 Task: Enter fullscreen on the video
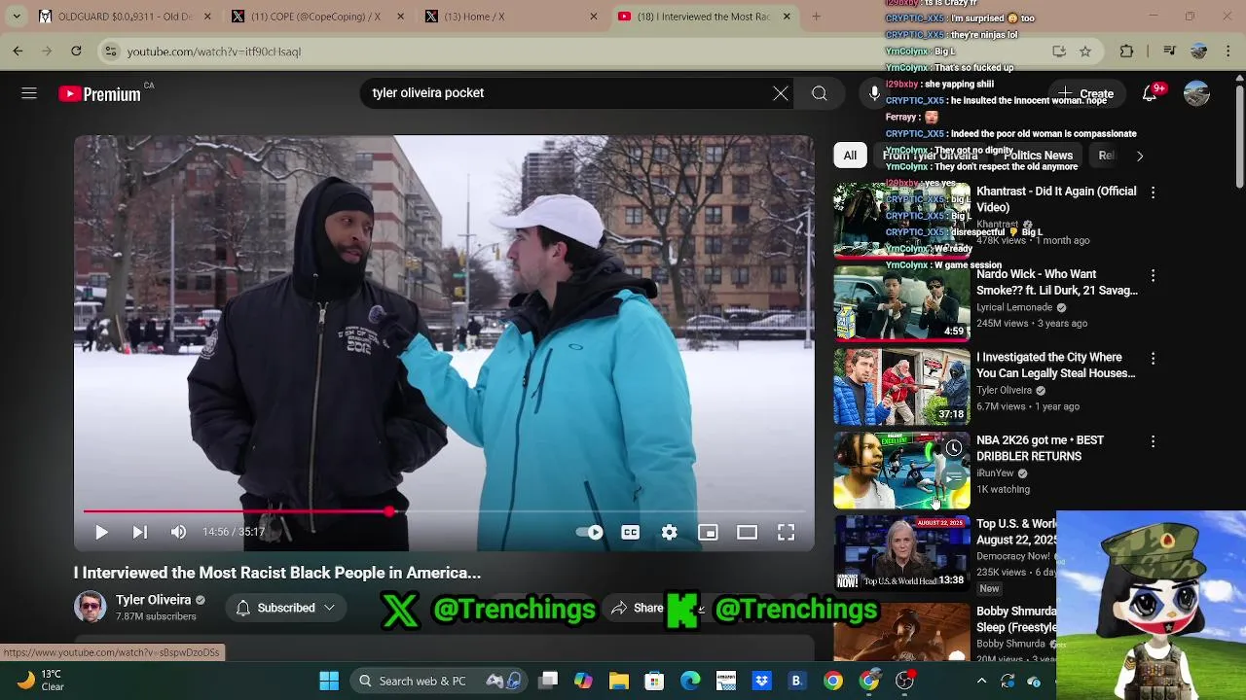pyautogui.click(x=786, y=532)
